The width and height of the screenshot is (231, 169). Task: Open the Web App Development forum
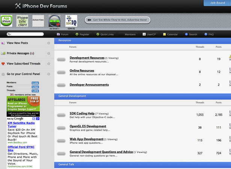86,139
